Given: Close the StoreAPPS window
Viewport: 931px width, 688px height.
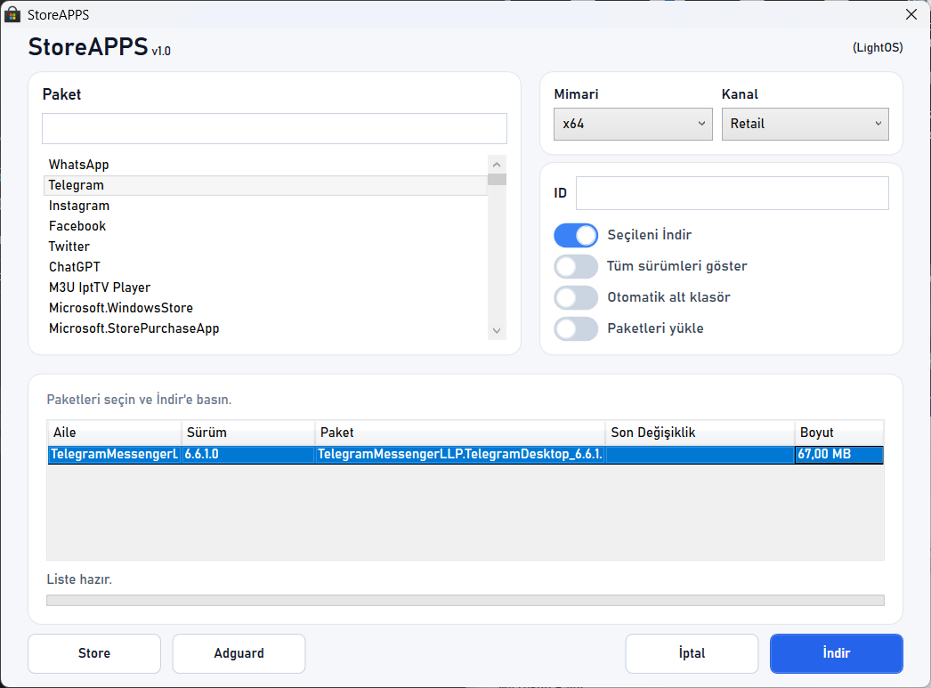Looking at the screenshot, I should (911, 14).
